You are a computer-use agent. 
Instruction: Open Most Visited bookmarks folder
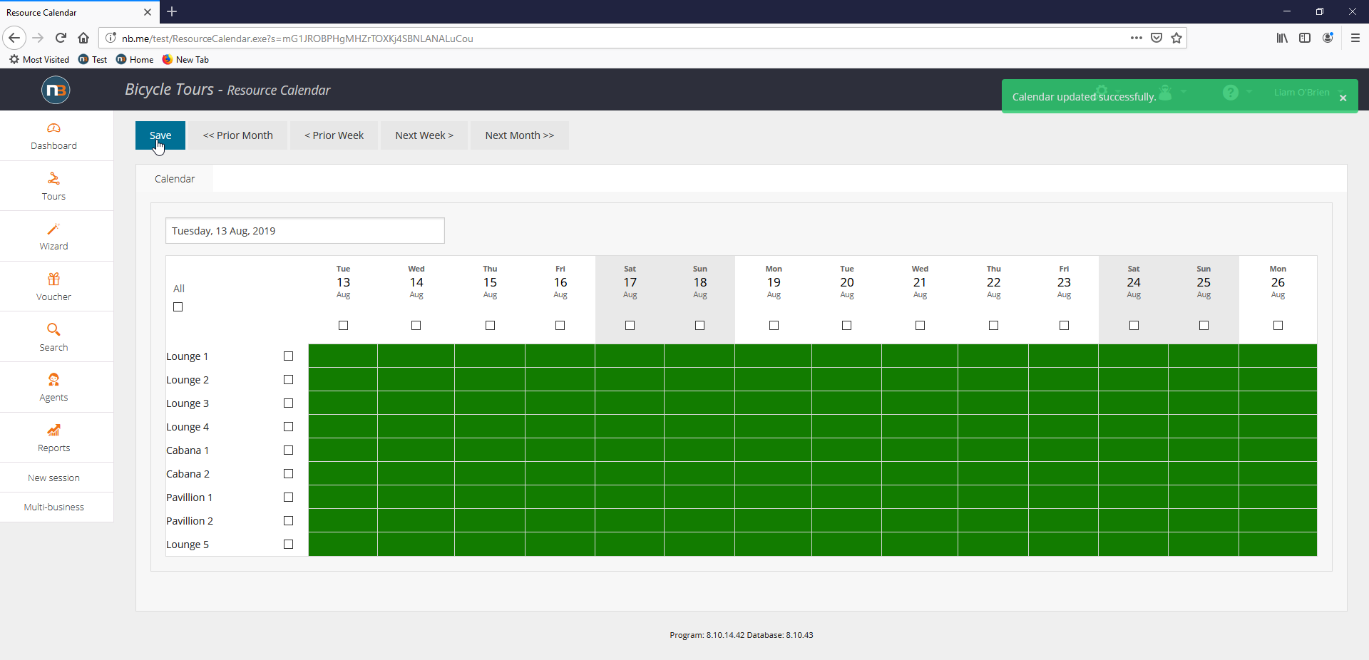39,60
